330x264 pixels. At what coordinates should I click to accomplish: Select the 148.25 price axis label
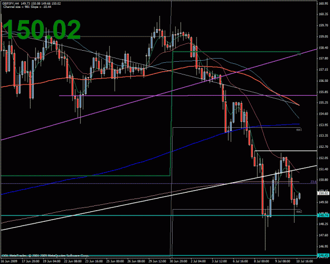pyautogui.click(x=323, y=224)
